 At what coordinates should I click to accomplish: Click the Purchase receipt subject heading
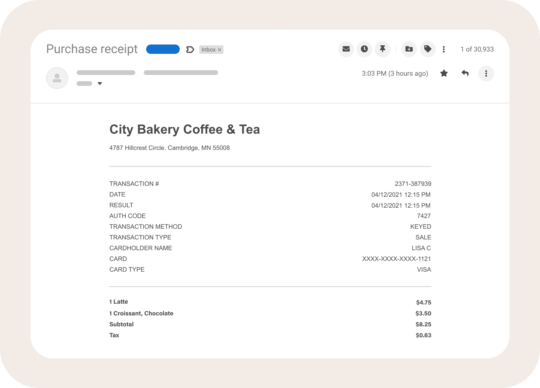[92, 49]
